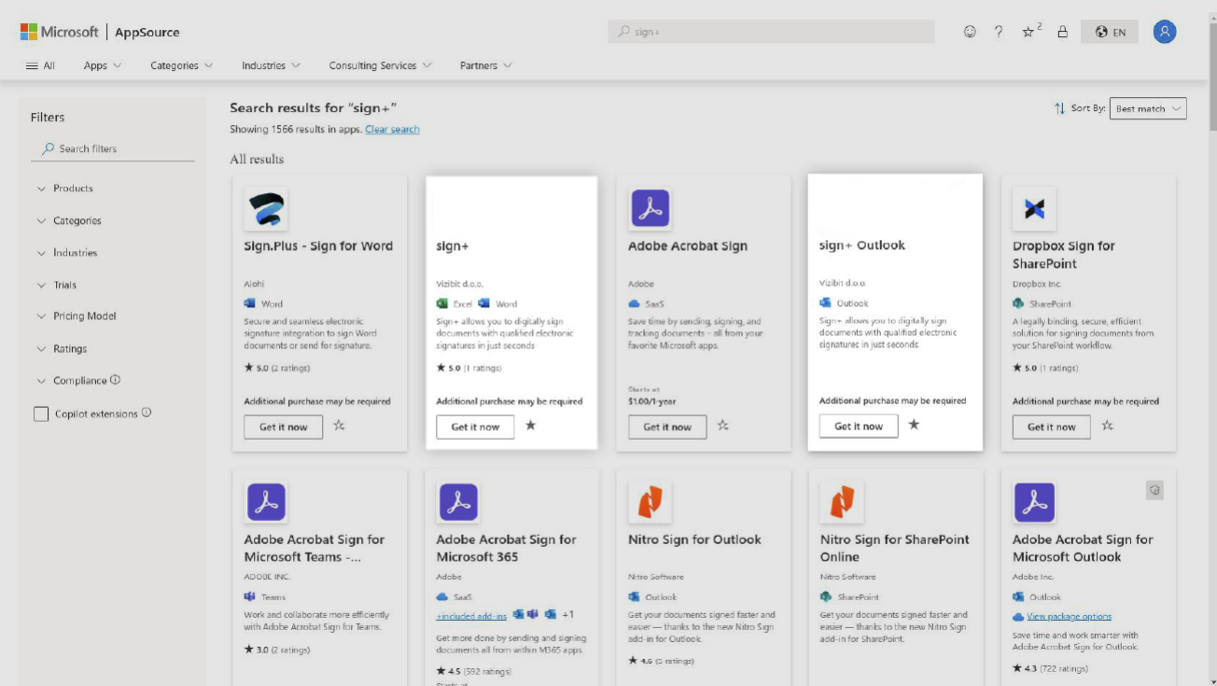
Task: Open the Best match sort dropdown
Action: (1148, 108)
